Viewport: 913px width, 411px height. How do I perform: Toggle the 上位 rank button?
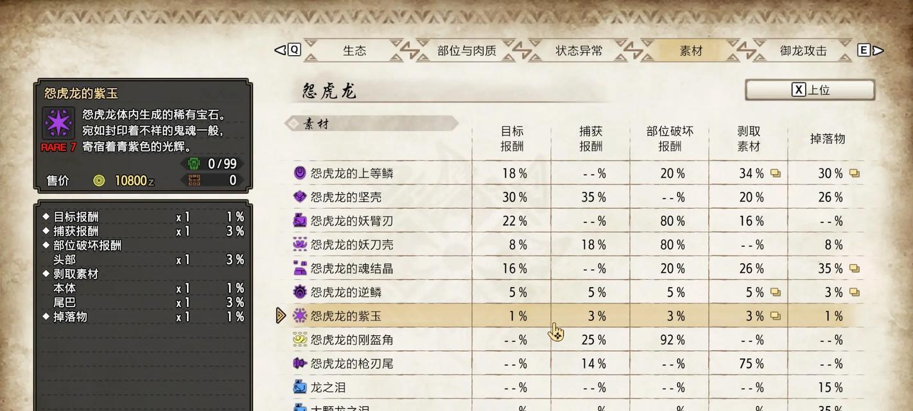tap(810, 90)
